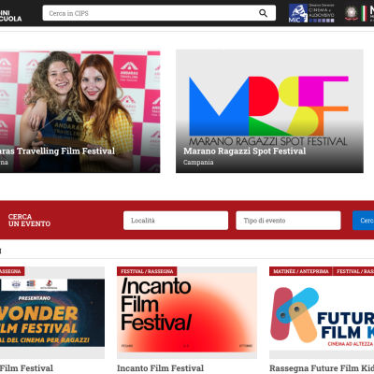
Task: Open Andaras Travelling Film Festival image
Action: click(x=80, y=111)
